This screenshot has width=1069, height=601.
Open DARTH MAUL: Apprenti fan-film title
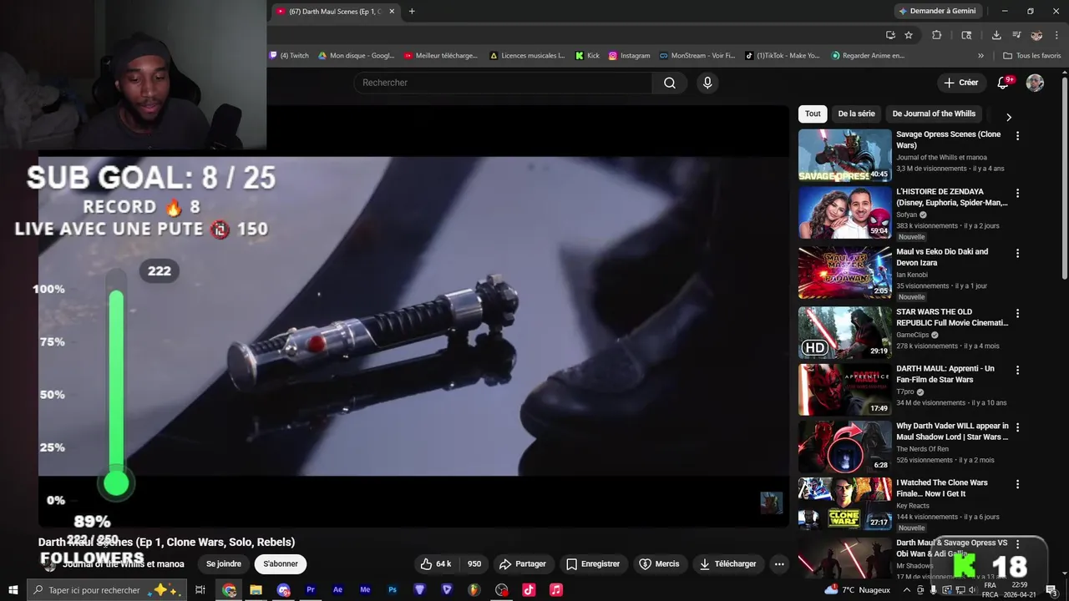coord(945,374)
